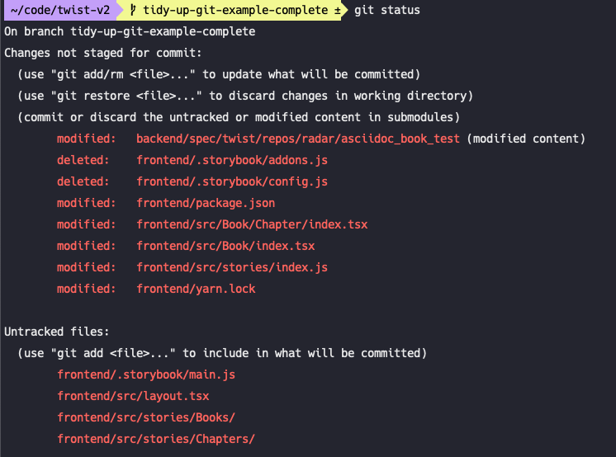Click the backend asciidoc_book_test submodule path
The width and height of the screenshot is (616, 457).
[298, 139]
